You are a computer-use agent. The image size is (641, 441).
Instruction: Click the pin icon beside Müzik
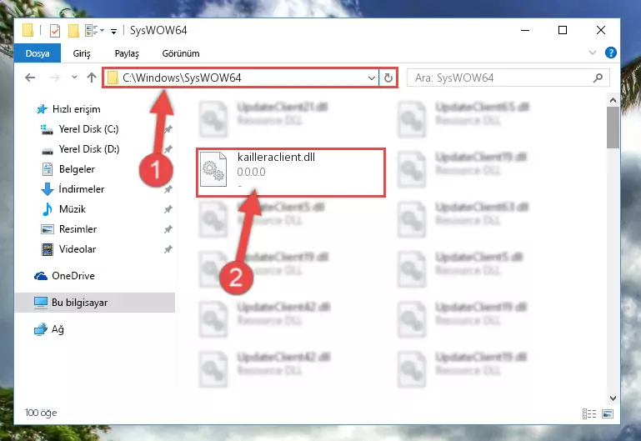(x=168, y=209)
